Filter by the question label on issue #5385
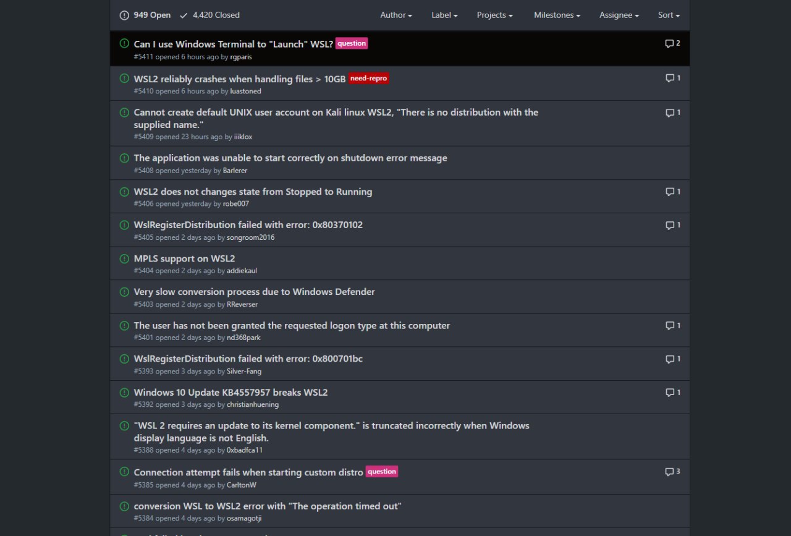The width and height of the screenshot is (791, 536). (x=382, y=471)
